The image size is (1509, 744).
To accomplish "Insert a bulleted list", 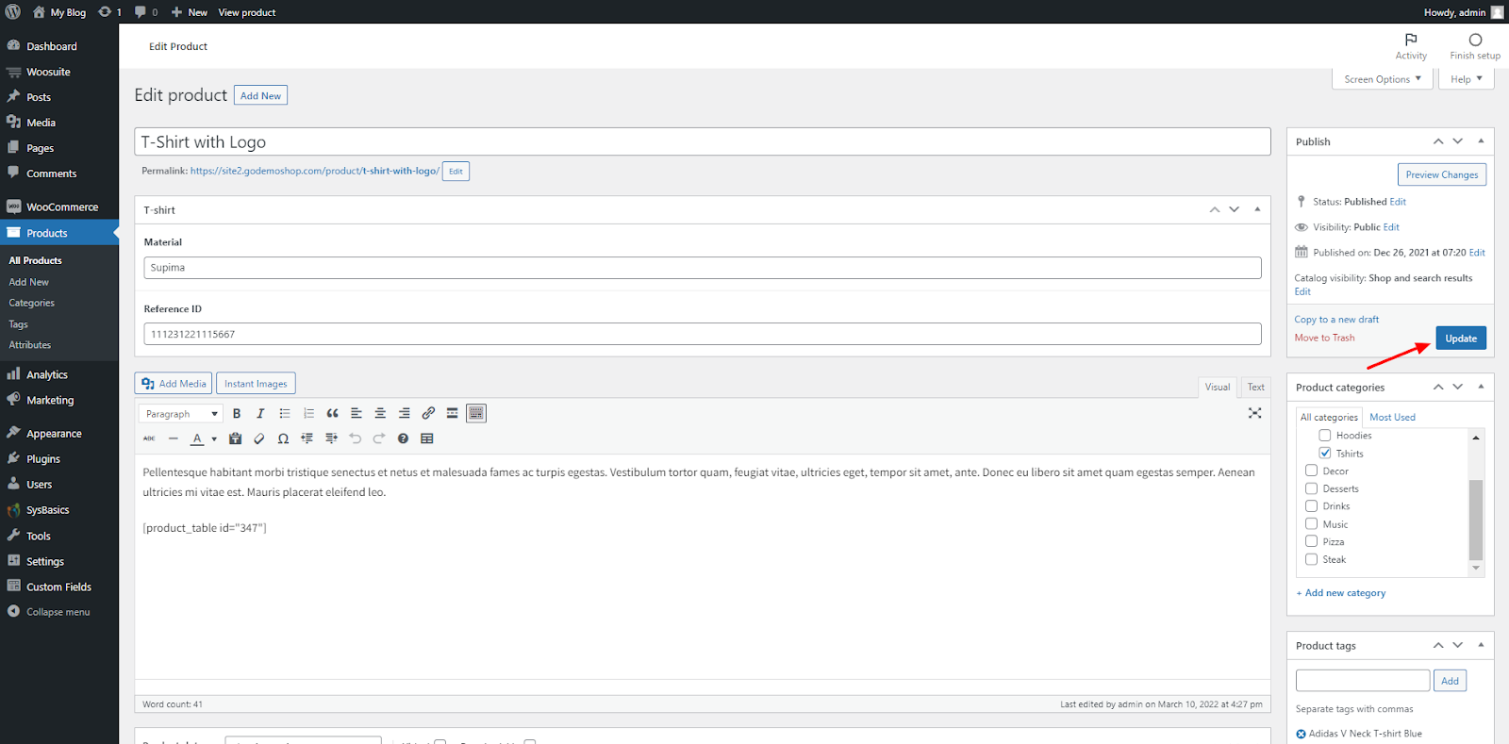I will 285,414.
